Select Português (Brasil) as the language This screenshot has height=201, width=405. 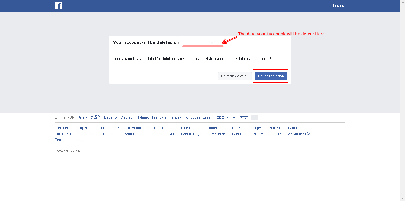(x=198, y=117)
